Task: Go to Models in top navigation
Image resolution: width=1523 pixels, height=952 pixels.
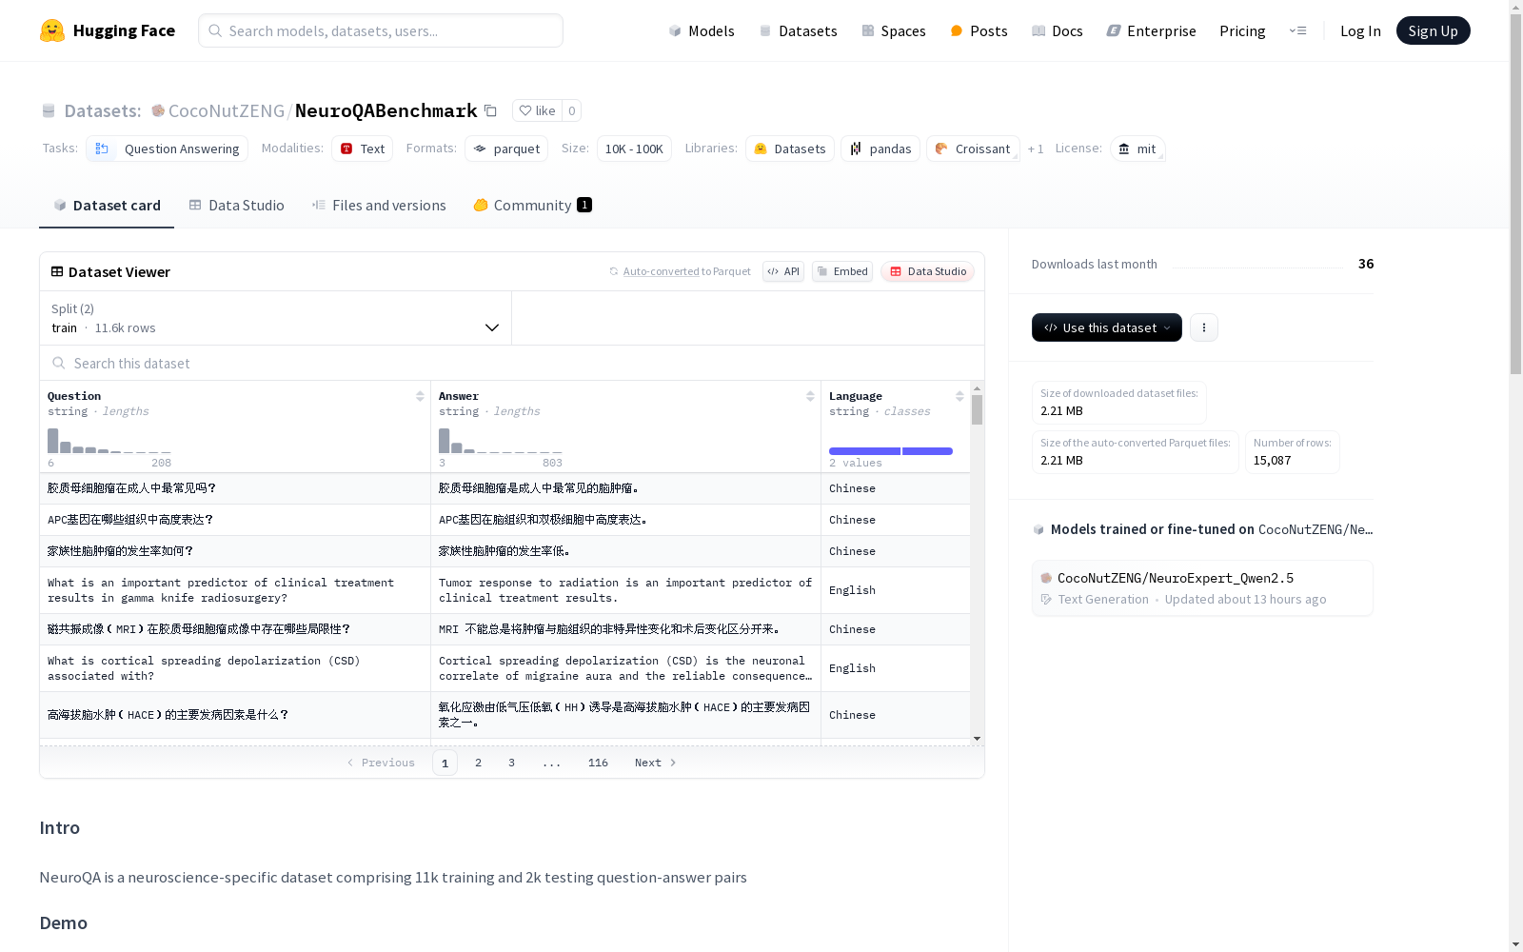Action: coord(702,30)
